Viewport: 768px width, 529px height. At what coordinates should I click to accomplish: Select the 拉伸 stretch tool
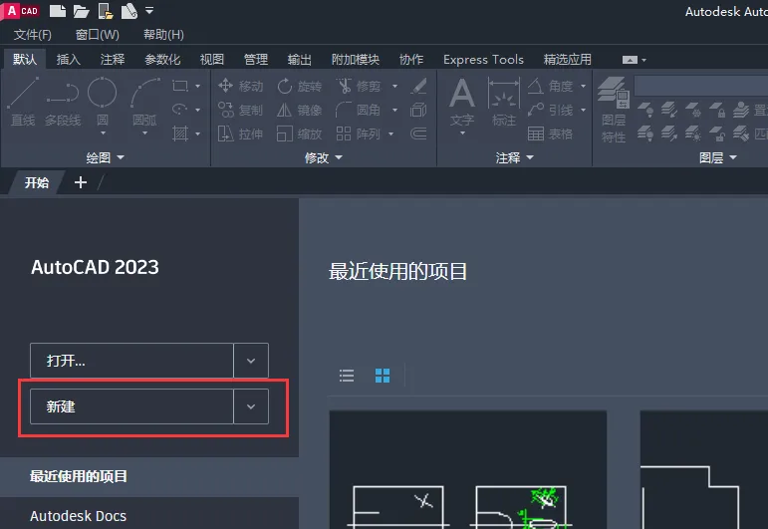coord(241,133)
